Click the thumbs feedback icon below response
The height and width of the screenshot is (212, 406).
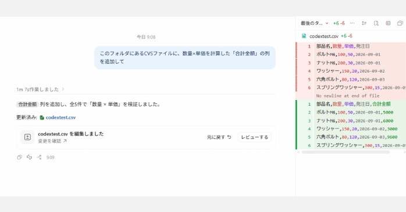[x=29, y=157]
